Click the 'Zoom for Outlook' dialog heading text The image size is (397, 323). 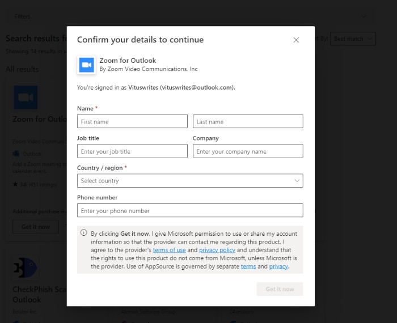(128, 61)
